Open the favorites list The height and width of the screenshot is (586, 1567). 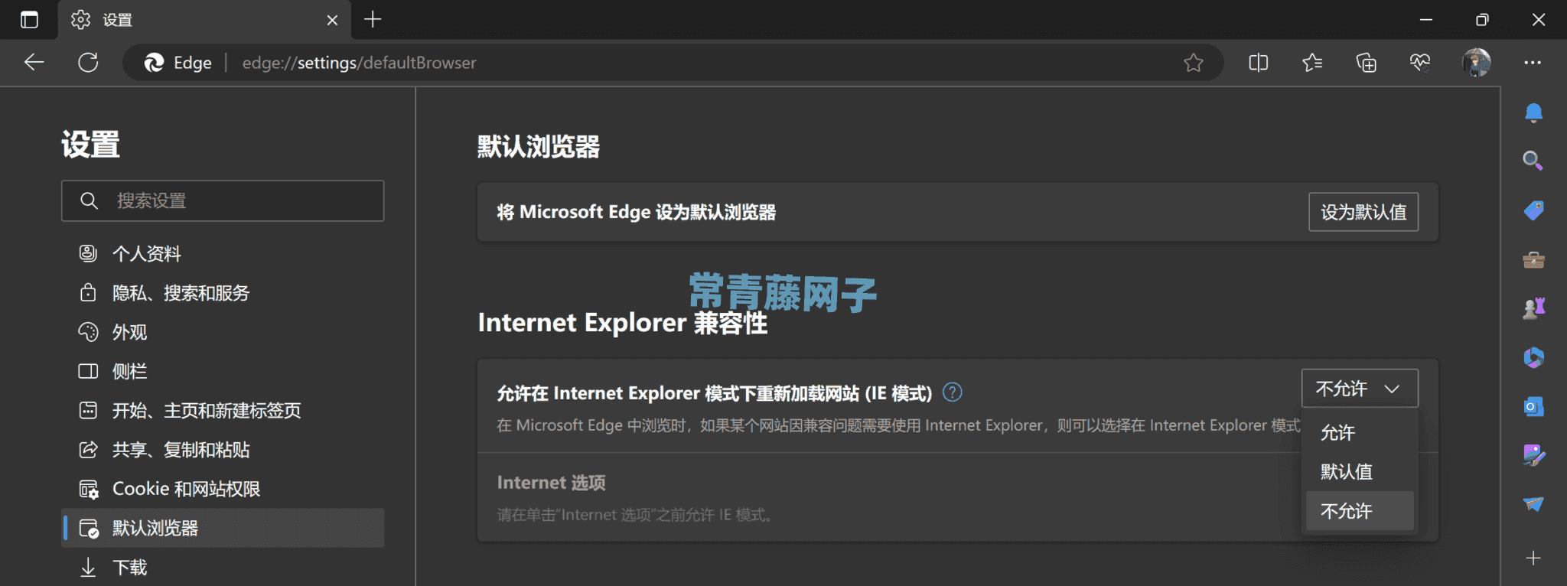(x=1312, y=63)
